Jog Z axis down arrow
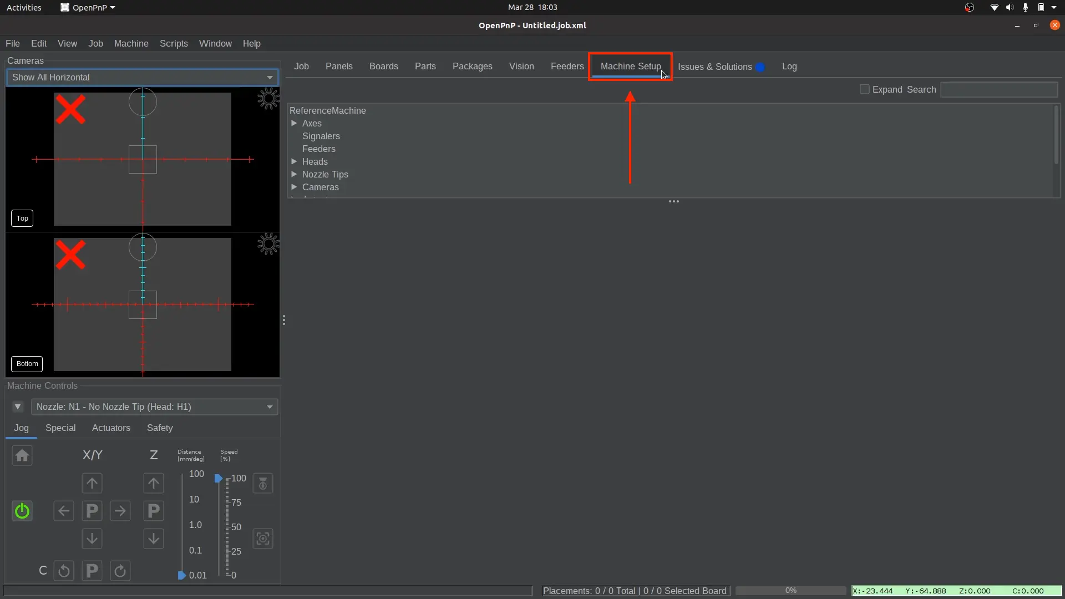Viewport: 1065px width, 599px height. tap(154, 539)
